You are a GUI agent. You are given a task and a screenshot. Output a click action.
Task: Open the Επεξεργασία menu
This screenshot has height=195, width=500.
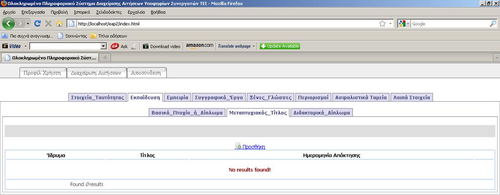coord(33,12)
